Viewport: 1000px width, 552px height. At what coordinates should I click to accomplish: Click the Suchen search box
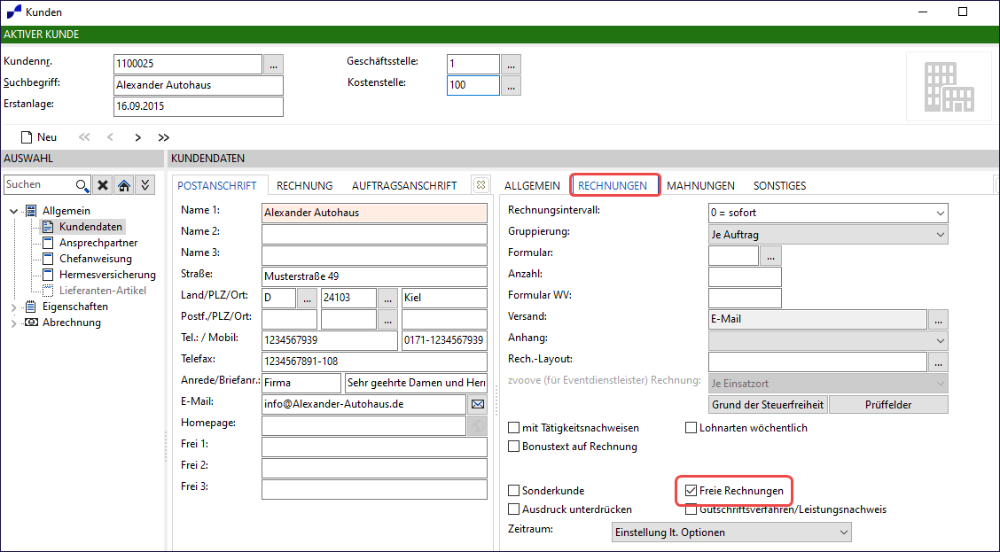click(x=38, y=185)
